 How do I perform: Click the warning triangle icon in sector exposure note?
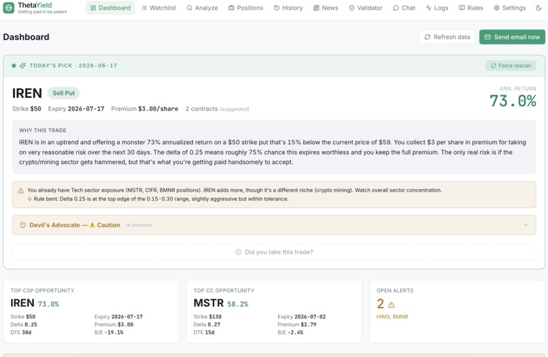tap(21, 190)
